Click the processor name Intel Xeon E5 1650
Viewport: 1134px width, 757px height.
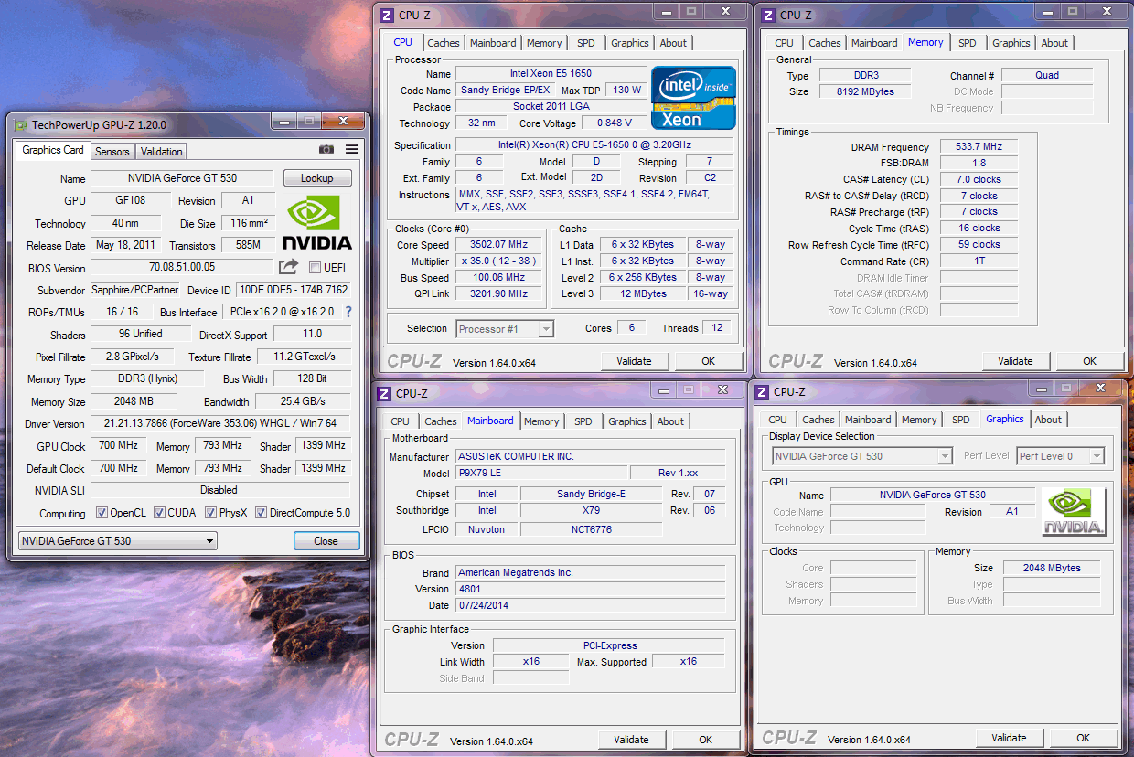click(x=552, y=73)
